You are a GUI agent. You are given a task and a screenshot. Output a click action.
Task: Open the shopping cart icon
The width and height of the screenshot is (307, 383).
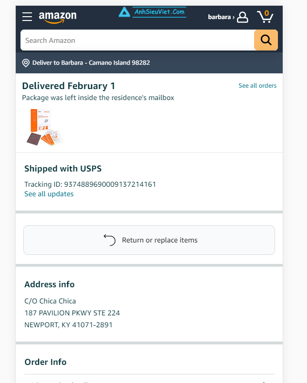pyautogui.click(x=265, y=17)
